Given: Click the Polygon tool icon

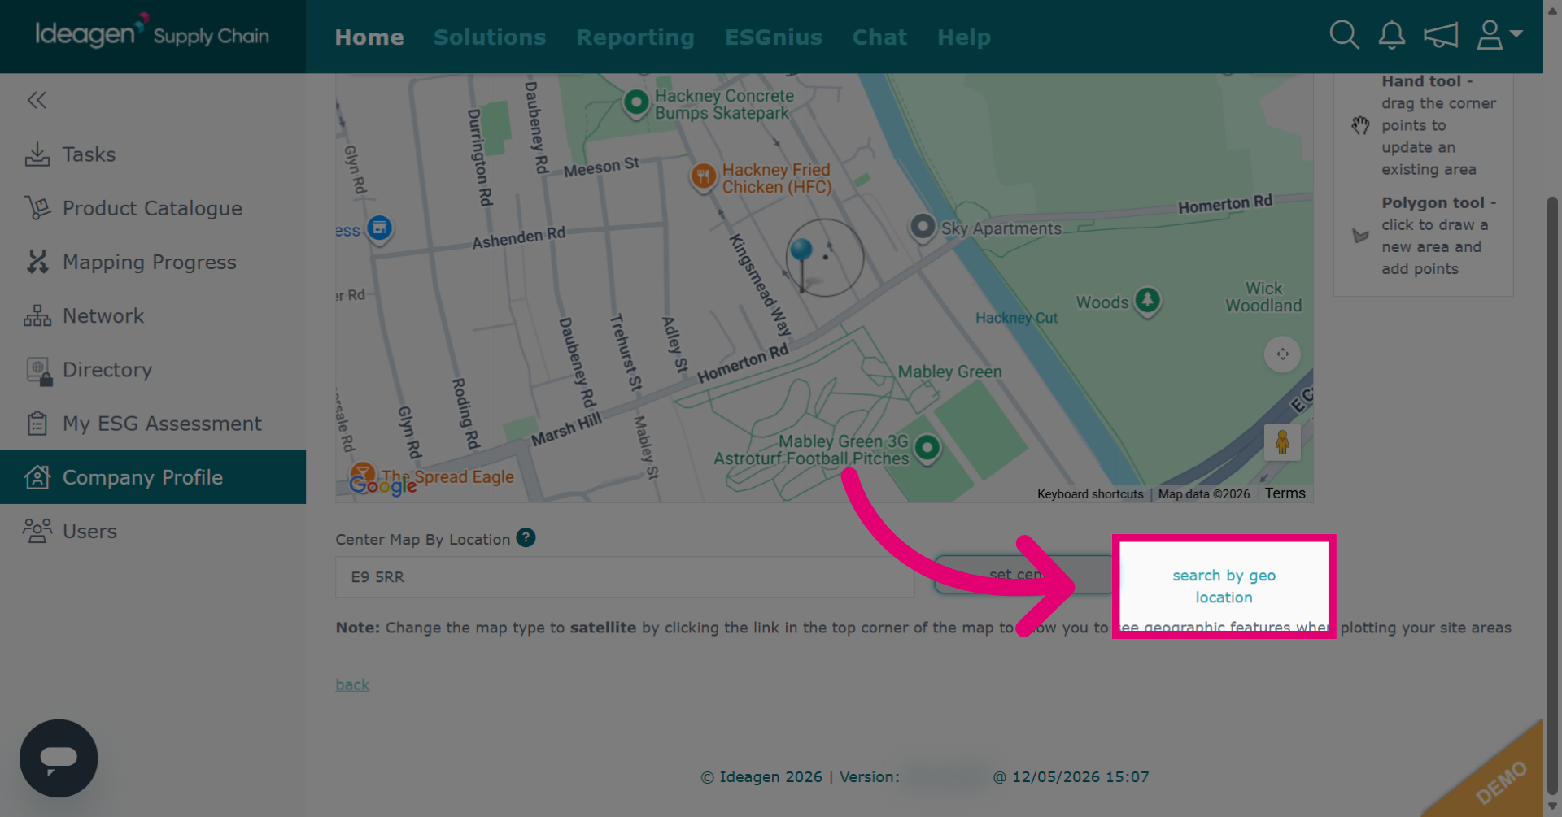Looking at the screenshot, I should coord(1360,236).
